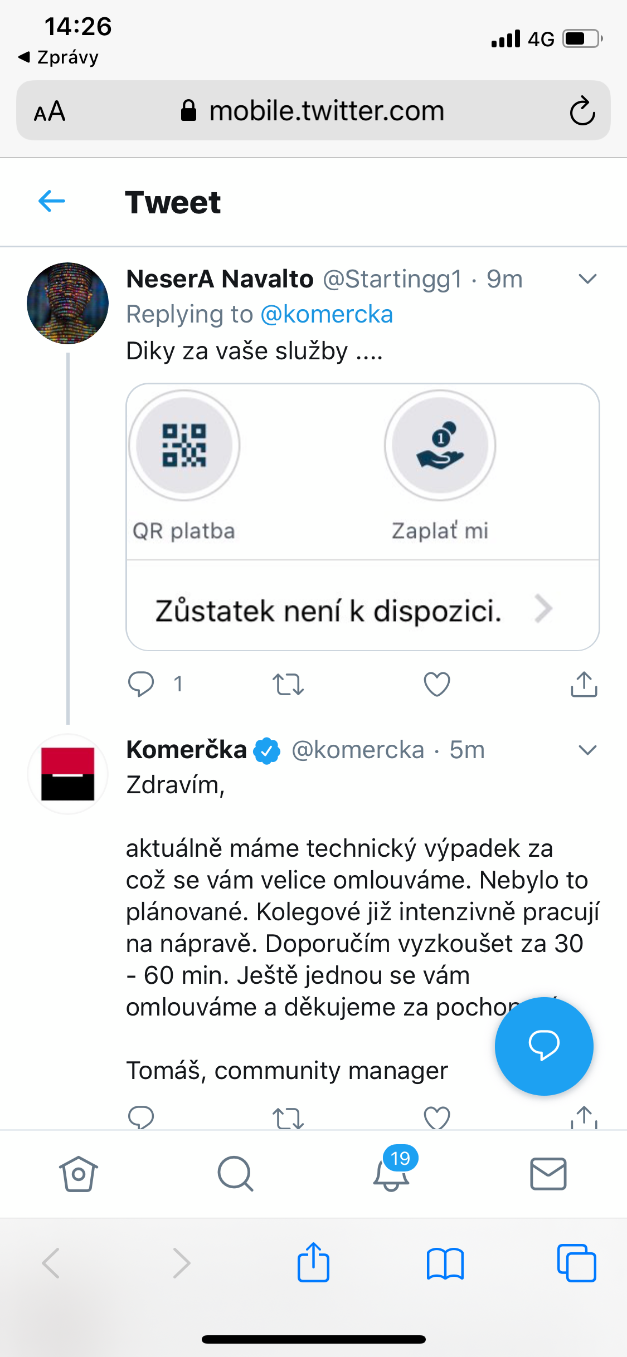
Task: Share the tweet via the upload icon
Action: pyautogui.click(x=584, y=685)
